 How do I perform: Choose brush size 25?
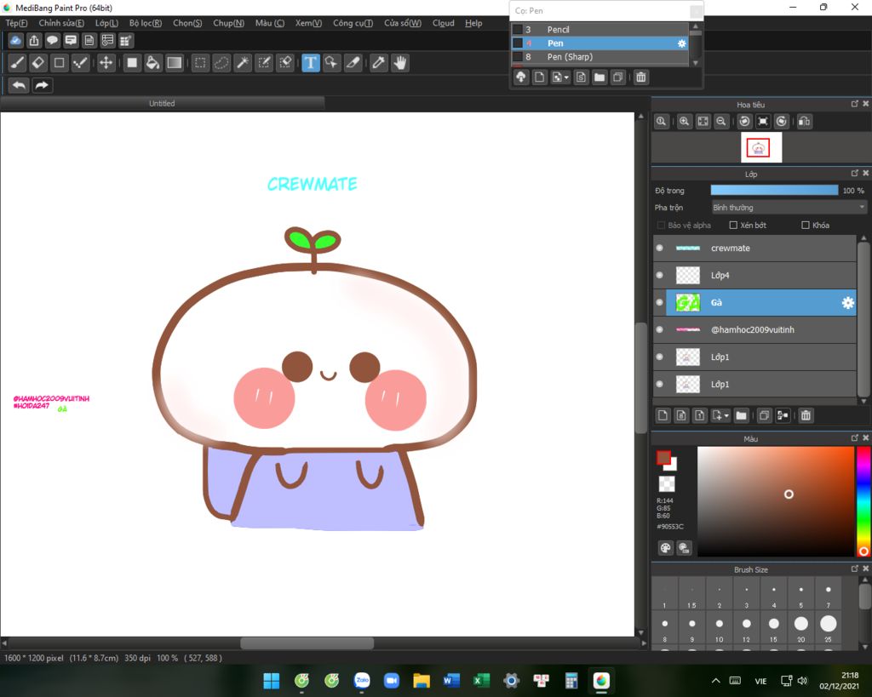828,627
